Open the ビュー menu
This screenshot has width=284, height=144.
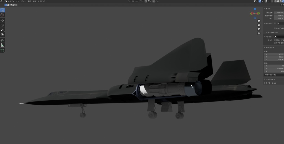pyautogui.click(x=24, y=1)
